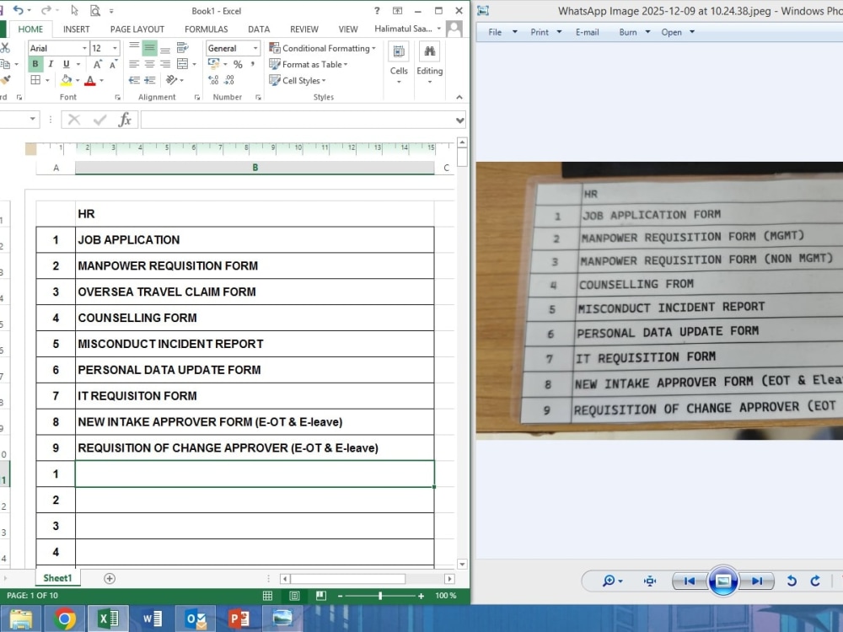The height and width of the screenshot is (632, 843).
Task: Select cell containing OVERSEA TRAVEL CLAIM FORM
Action: point(255,292)
